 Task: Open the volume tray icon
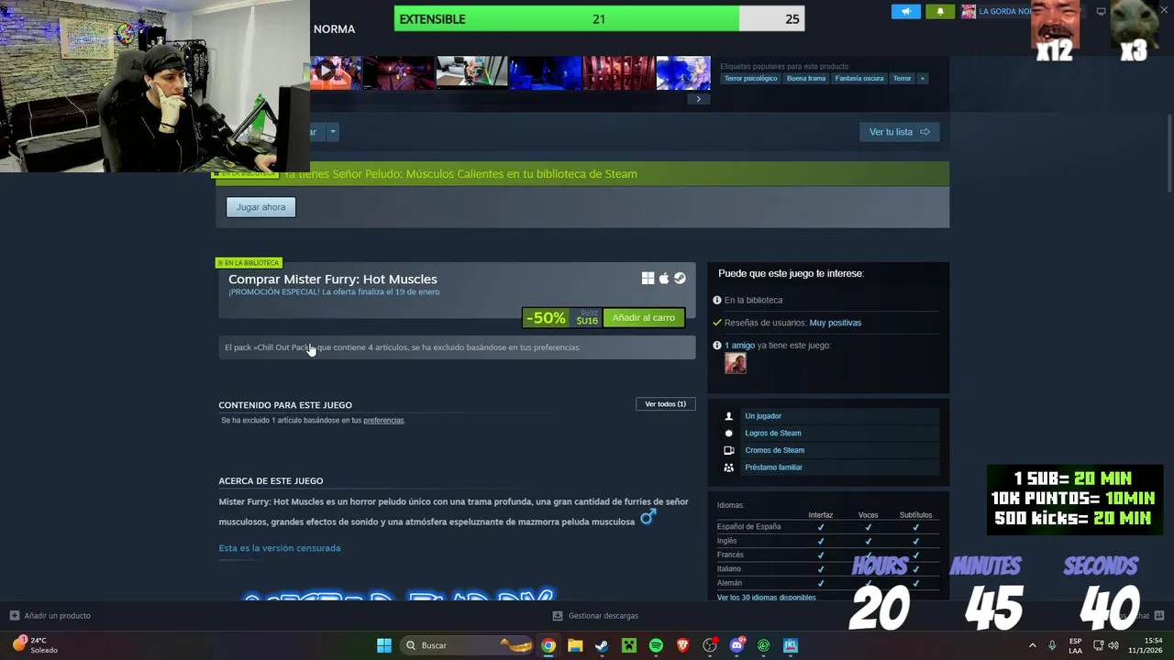[1113, 645]
